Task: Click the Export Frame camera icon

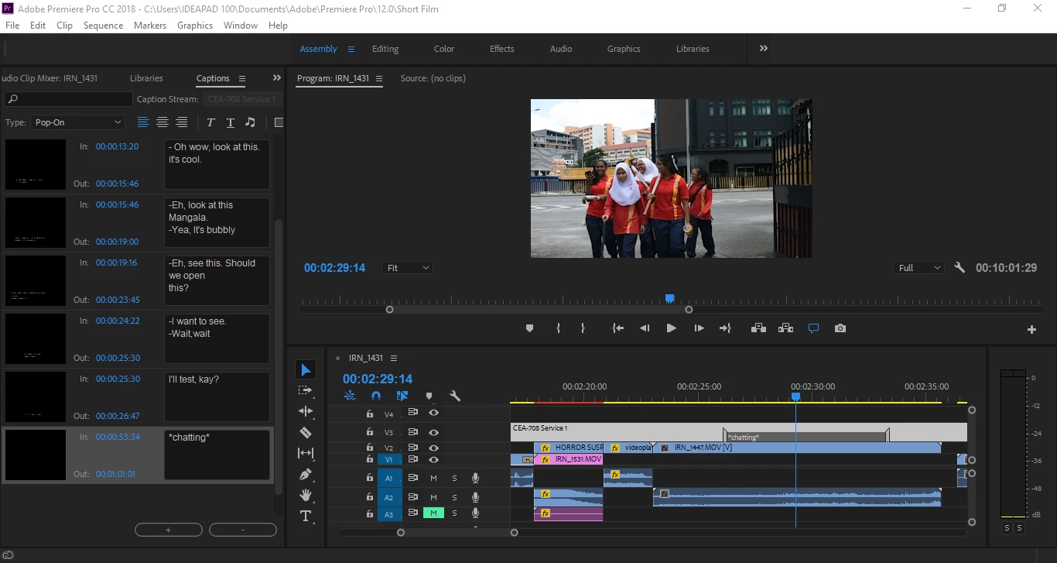Action: coord(840,328)
